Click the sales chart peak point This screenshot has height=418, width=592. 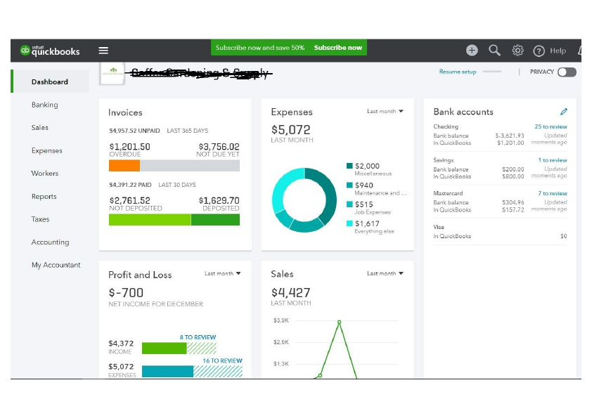pyautogui.click(x=339, y=322)
